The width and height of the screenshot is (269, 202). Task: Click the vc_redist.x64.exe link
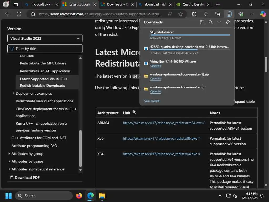tap(160, 154)
